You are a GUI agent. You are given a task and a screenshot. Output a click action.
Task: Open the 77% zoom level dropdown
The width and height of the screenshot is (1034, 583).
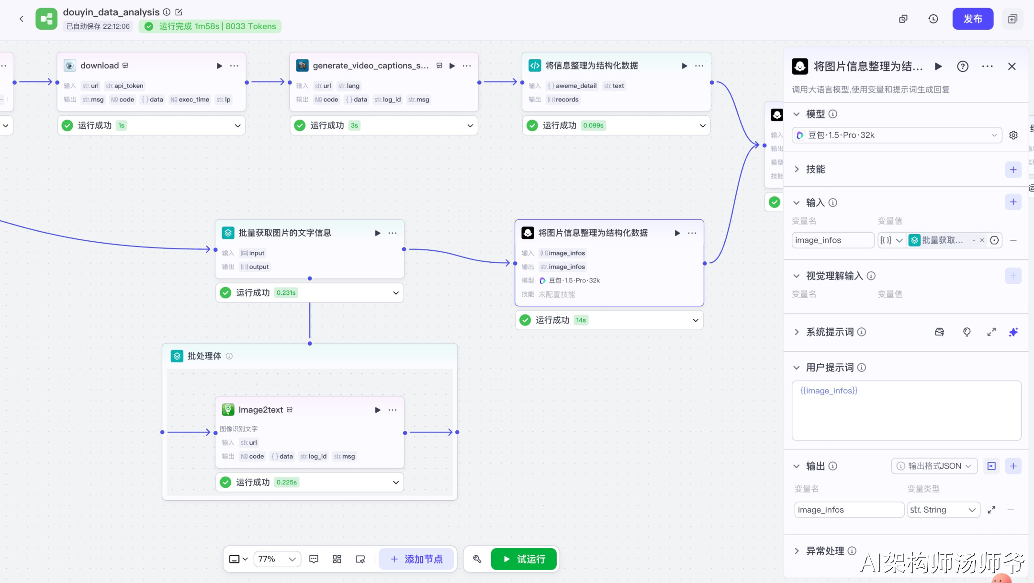(277, 559)
